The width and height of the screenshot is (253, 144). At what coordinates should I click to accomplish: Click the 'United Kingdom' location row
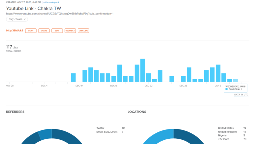232,132
